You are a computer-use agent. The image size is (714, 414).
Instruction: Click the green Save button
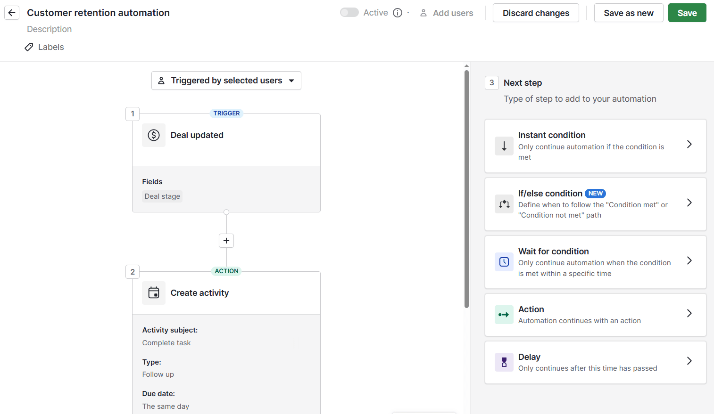click(x=687, y=13)
